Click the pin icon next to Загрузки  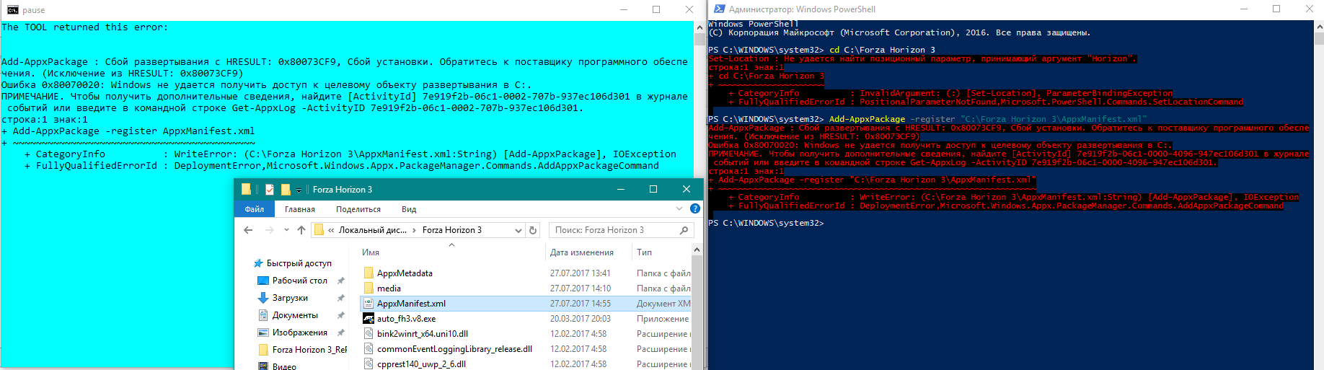pyautogui.click(x=341, y=298)
